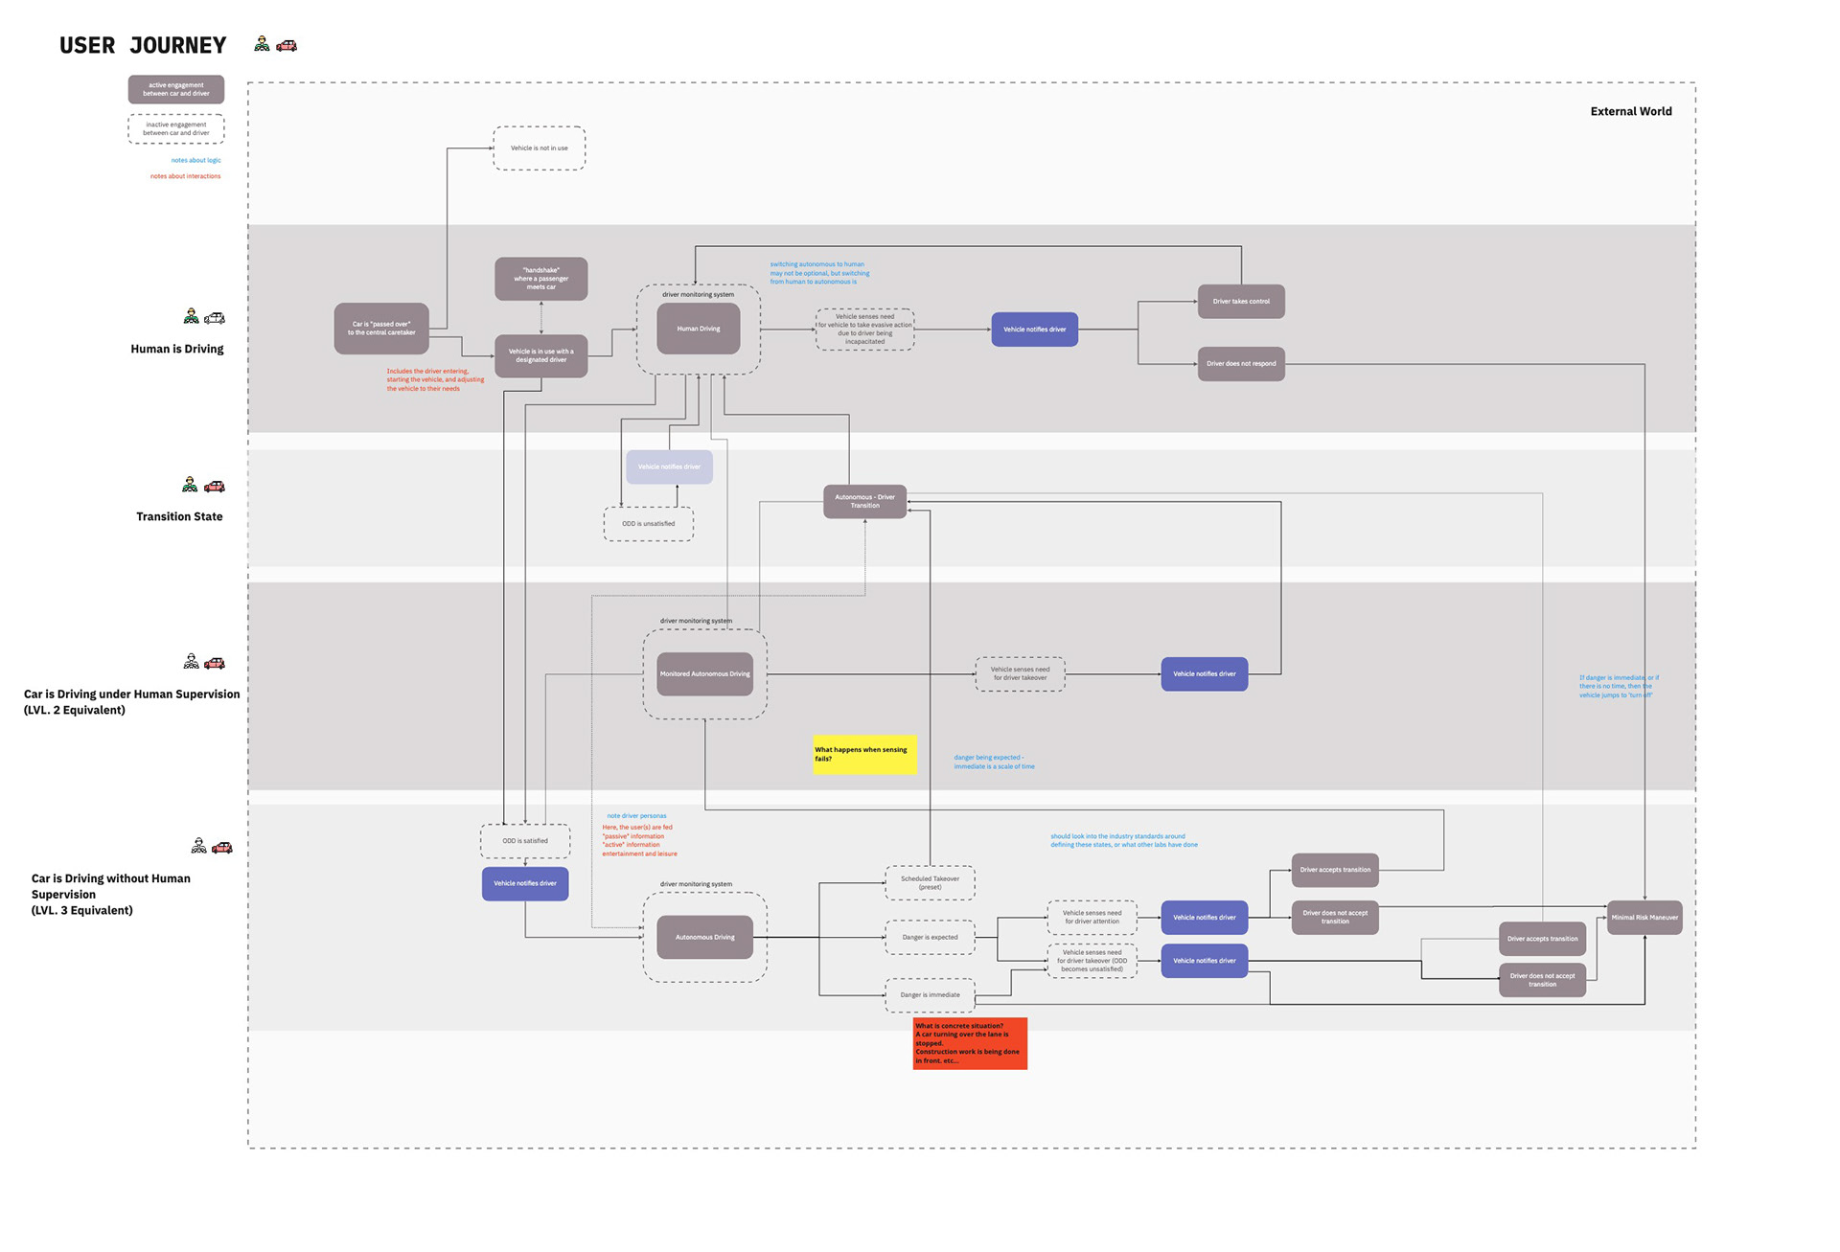Click the evasive action due to driver incapacitated node

(865, 329)
